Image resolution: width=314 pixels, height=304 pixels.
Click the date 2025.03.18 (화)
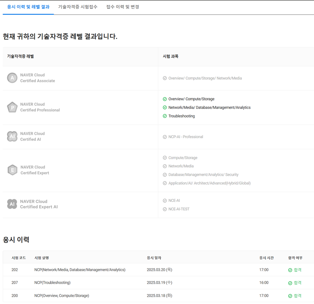pos(160,296)
